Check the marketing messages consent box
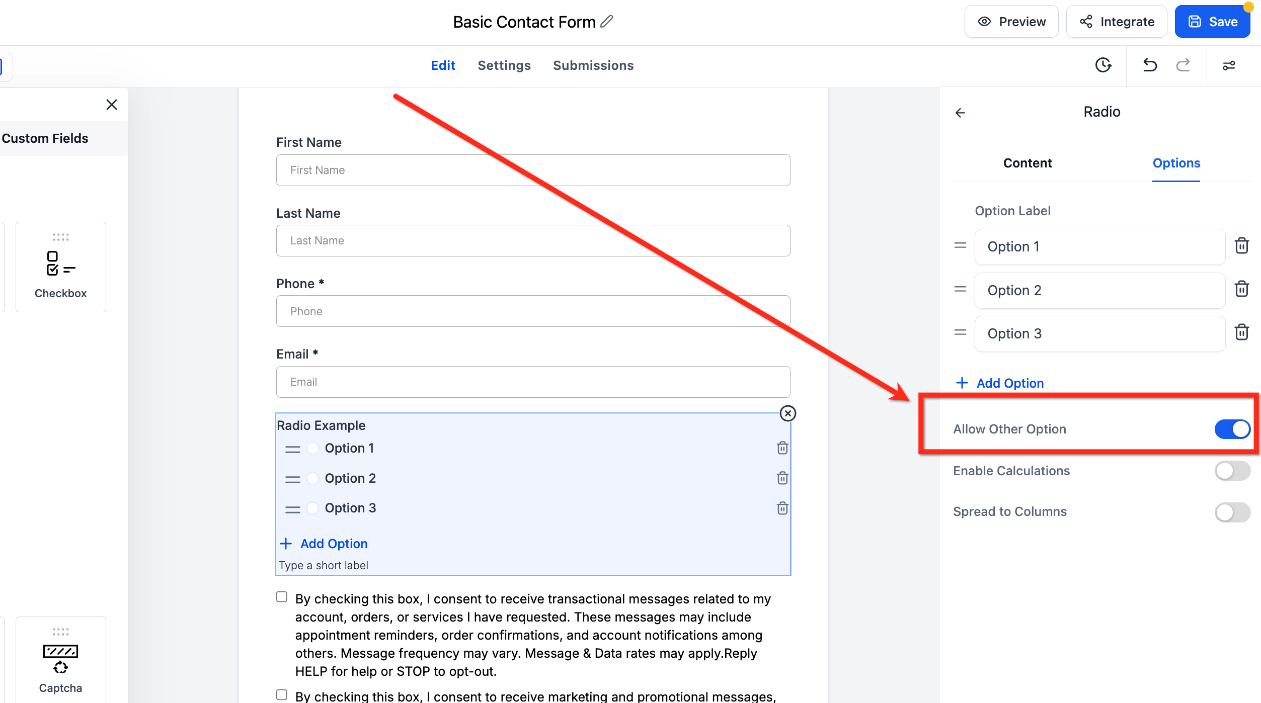The height and width of the screenshot is (703, 1261). click(282, 695)
